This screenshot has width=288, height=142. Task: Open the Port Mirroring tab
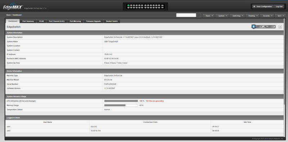[75, 21]
